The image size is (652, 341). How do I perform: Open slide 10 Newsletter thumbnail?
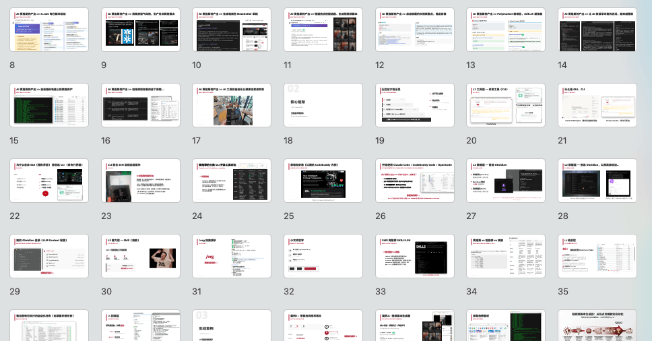tap(231, 30)
